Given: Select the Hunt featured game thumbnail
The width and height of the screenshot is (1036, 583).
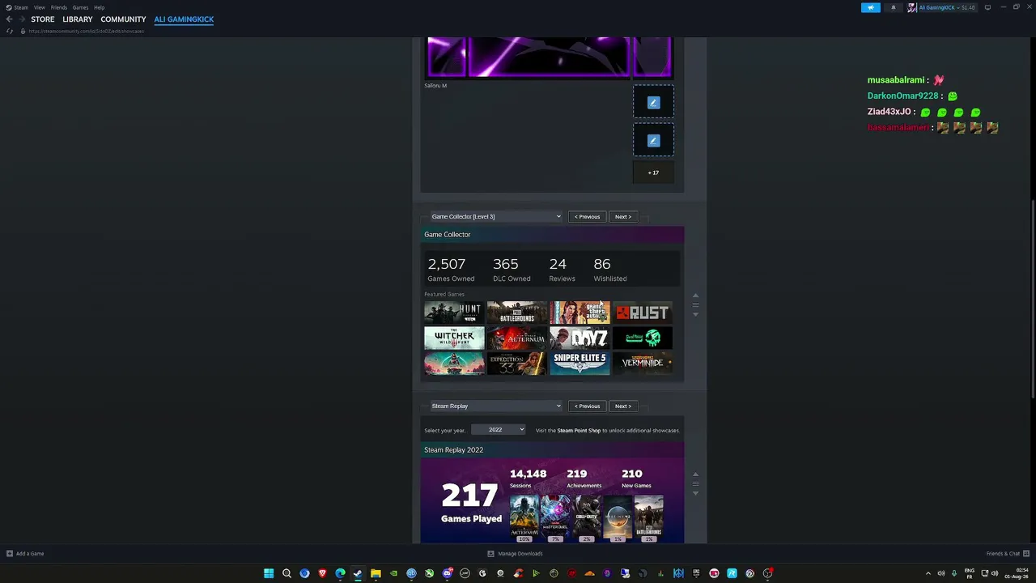Looking at the screenshot, I should (454, 313).
